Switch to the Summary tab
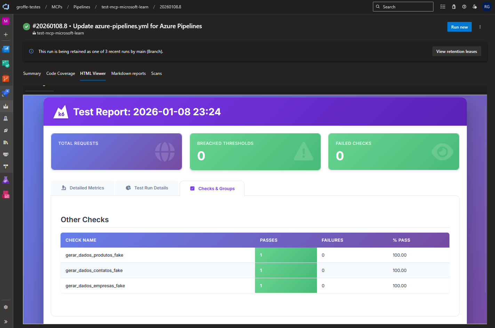Image resolution: width=495 pixels, height=328 pixels. [32, 73]
